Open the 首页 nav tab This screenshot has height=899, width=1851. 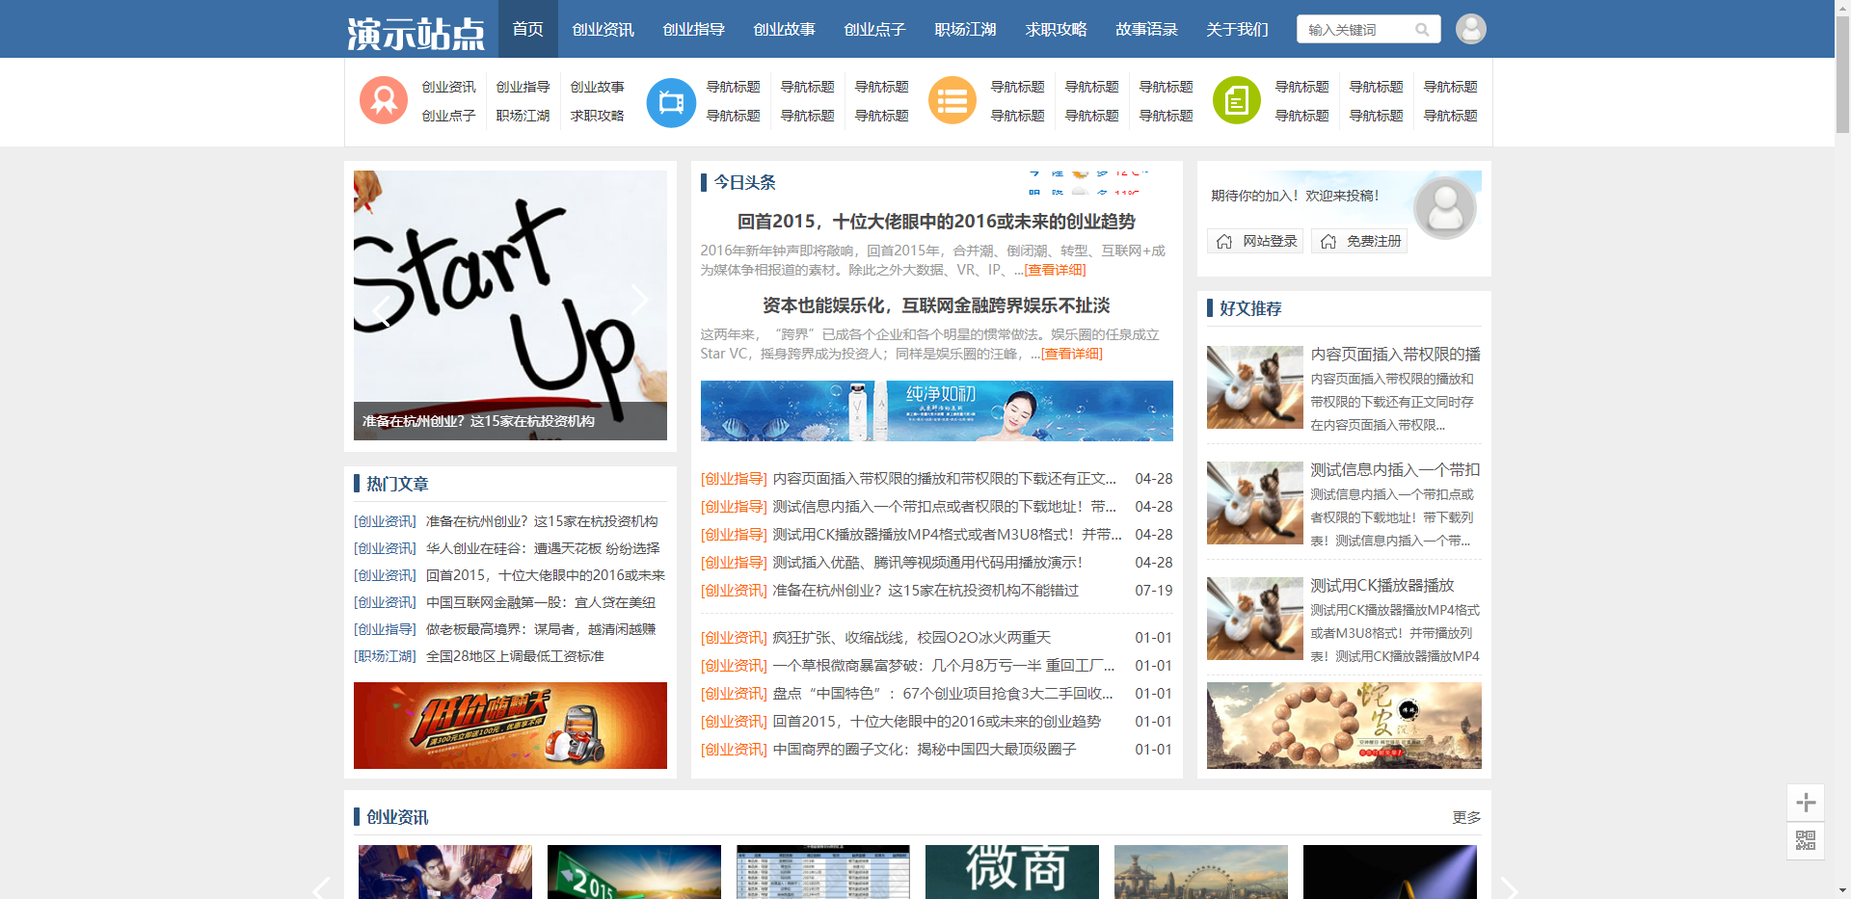pos(527,29)
